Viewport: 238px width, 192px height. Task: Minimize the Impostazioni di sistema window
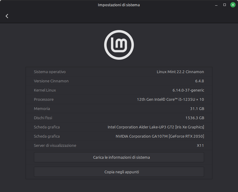(x=216, y=5)
